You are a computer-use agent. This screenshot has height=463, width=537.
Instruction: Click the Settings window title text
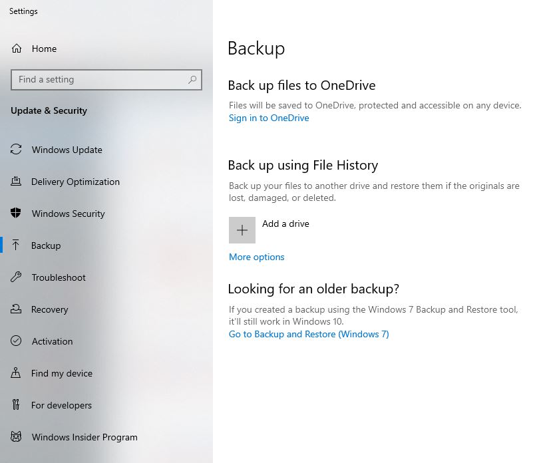(23, 11)
